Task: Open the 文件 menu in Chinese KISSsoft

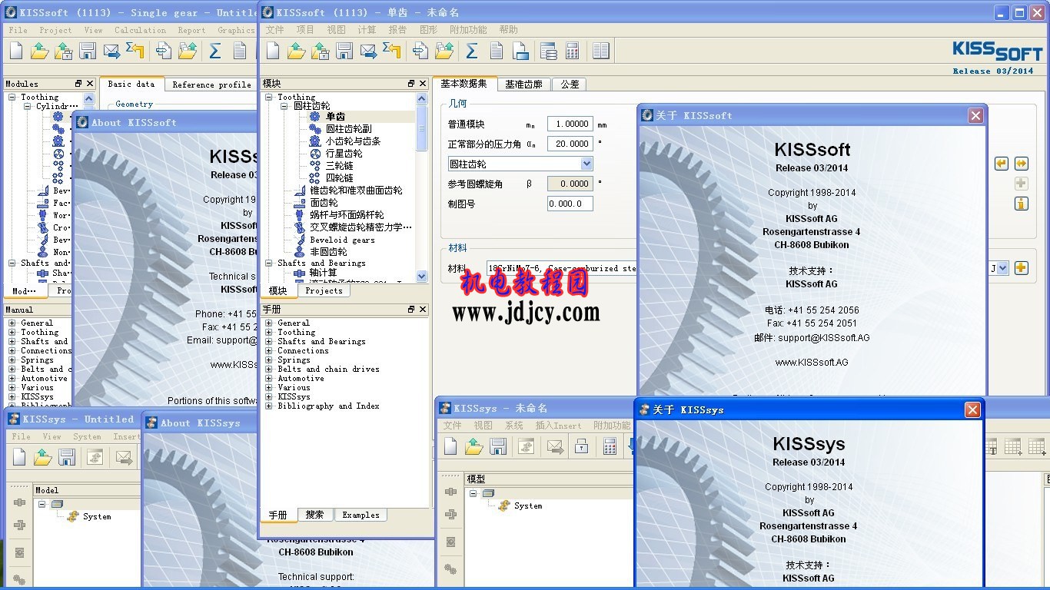Action: click(x=274, y=30)
